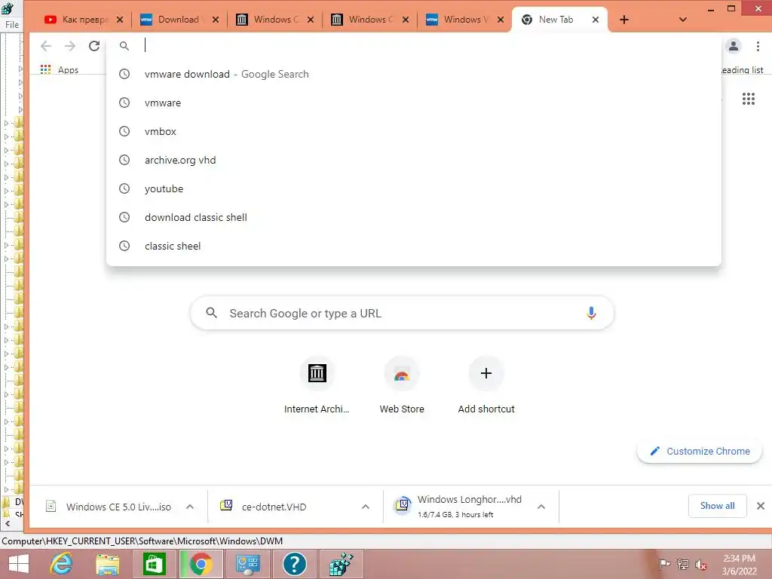
Task: Choose the vmbox suggestion
Action: click(414, 131)
